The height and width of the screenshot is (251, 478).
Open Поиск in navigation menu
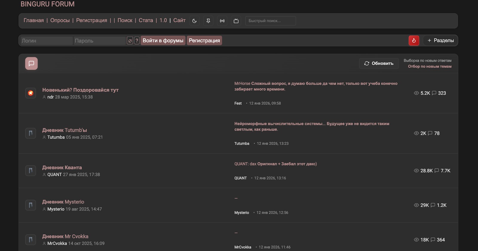coord(125,20)
